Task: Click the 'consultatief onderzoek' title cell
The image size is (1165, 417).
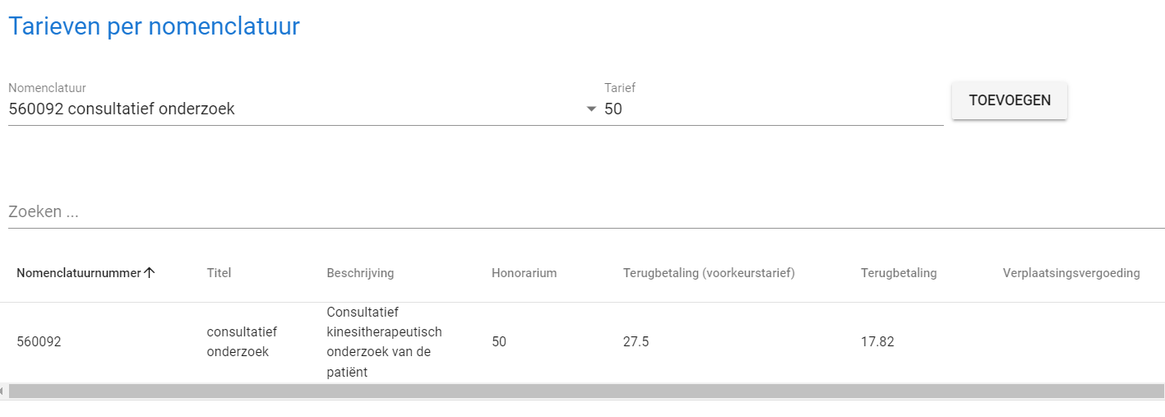Action: point(242,342)
